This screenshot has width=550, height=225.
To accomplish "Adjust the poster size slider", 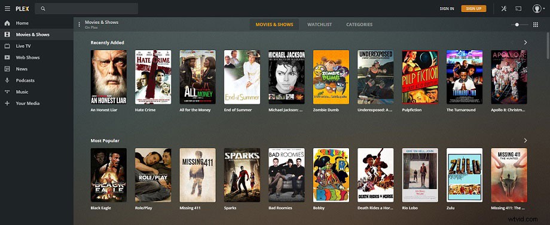I will coord(520,24).
